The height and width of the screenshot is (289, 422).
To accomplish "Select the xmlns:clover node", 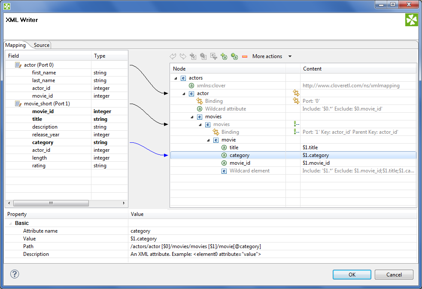I will (211, 86).
